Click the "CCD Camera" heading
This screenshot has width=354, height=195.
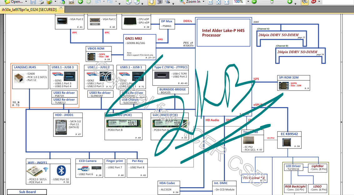click(x=87, y=161)
